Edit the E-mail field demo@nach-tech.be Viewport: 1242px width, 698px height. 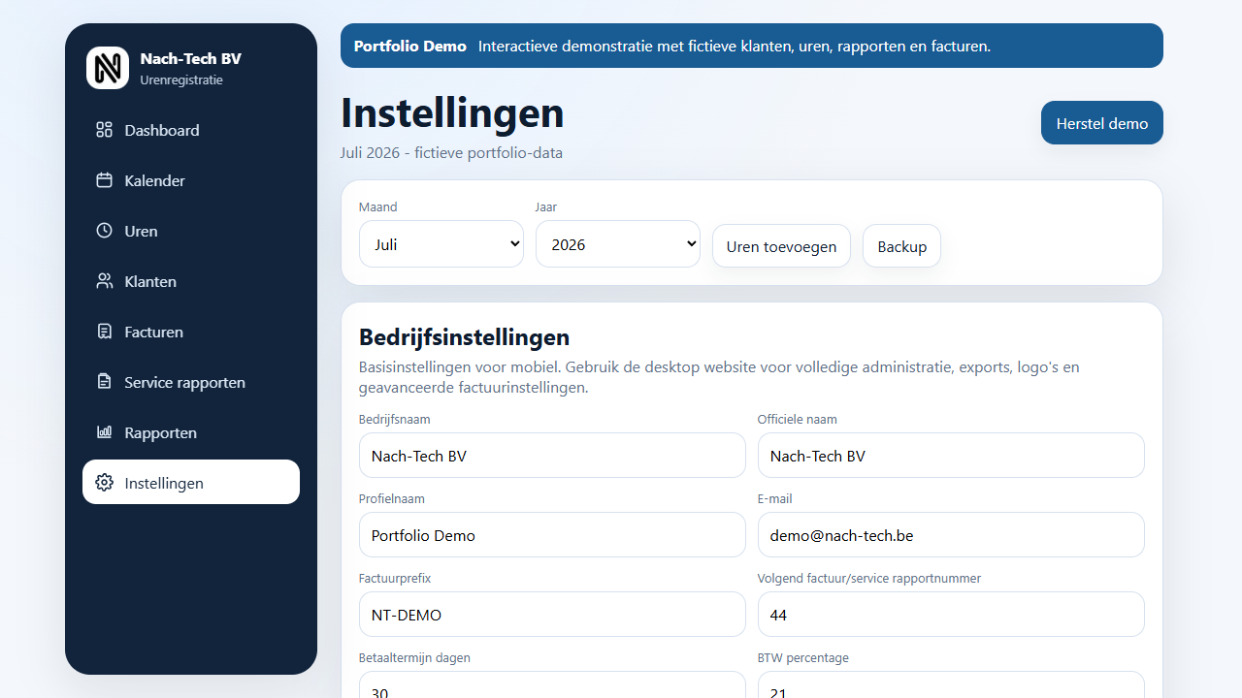[951, 535]
